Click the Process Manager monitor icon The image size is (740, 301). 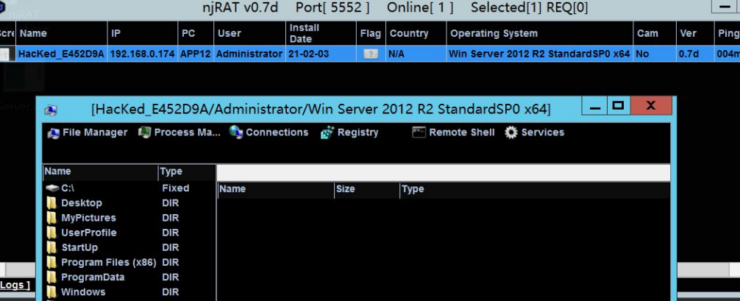click(144, 132)
